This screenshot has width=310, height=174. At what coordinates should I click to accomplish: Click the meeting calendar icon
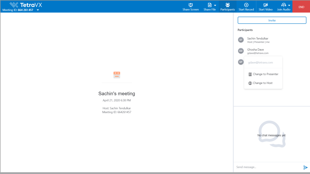click(117, 75)
